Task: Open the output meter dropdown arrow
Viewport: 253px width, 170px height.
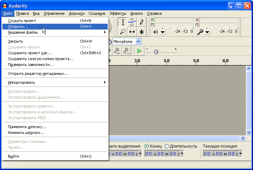Action: 162,32
